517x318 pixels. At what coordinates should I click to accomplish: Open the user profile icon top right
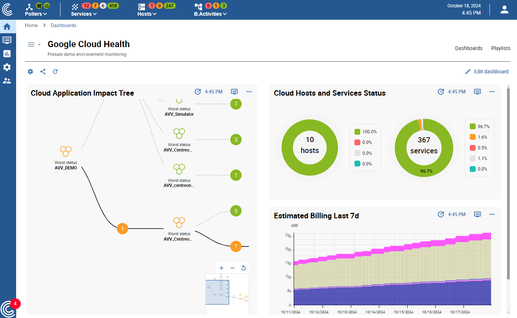click(x=504, y=9)
